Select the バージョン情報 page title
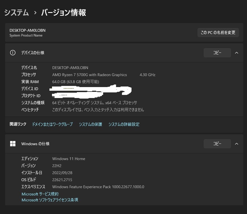Viewport: 247px width, 214px height. click(64, 13)
